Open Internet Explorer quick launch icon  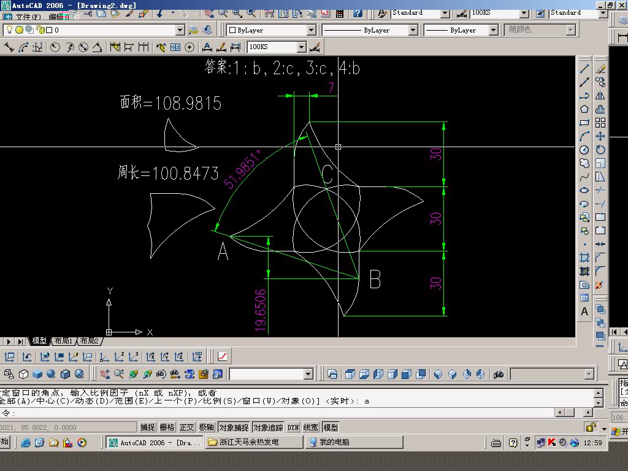pos(26,443)
